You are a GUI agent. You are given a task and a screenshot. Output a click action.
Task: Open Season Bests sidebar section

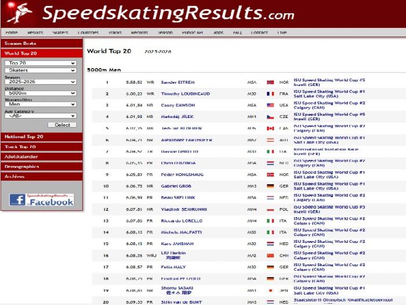[x=42, y=44]
